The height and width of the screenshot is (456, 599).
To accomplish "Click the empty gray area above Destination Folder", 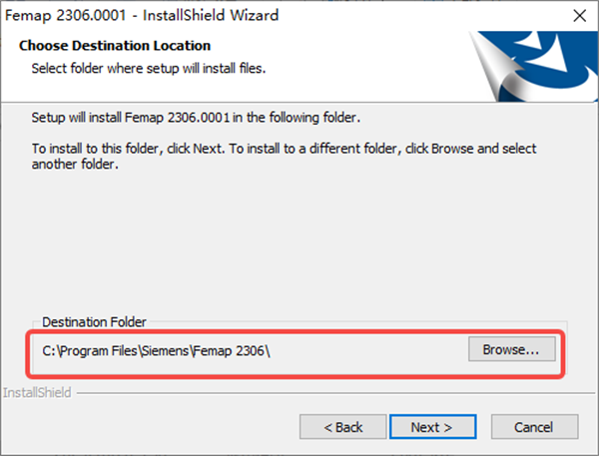I will 299,249.
